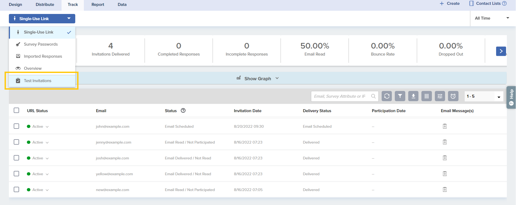This screenshot has height=205, width=516.
Task: Open Contact Lists link
Action: [x=488, y=3]
